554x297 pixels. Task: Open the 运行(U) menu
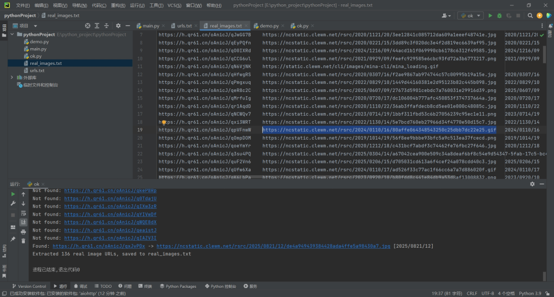pyautogui.click(x=137, y=5)
